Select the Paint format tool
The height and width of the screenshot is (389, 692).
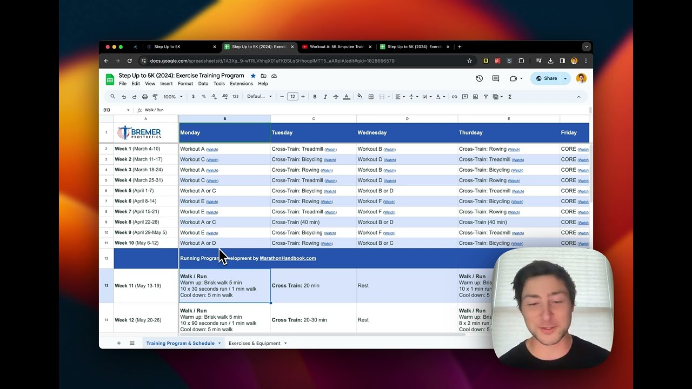155,97
